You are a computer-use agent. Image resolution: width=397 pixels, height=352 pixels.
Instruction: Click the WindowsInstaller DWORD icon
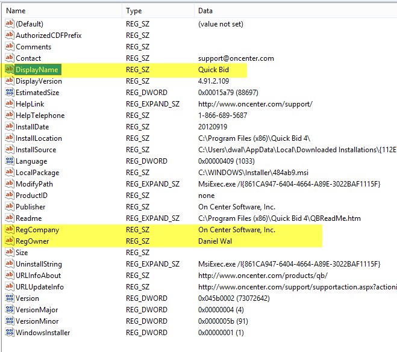pos(10,333)
